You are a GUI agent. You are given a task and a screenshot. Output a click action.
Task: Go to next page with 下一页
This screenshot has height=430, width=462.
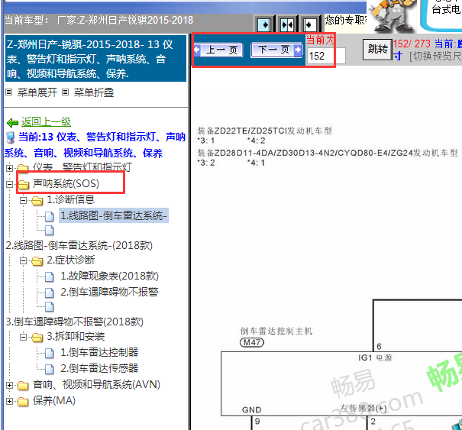[x=276, y=50]
